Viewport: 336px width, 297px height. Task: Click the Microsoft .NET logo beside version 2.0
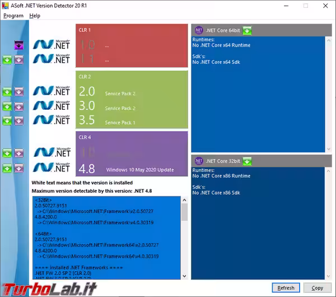click(52, 91)
